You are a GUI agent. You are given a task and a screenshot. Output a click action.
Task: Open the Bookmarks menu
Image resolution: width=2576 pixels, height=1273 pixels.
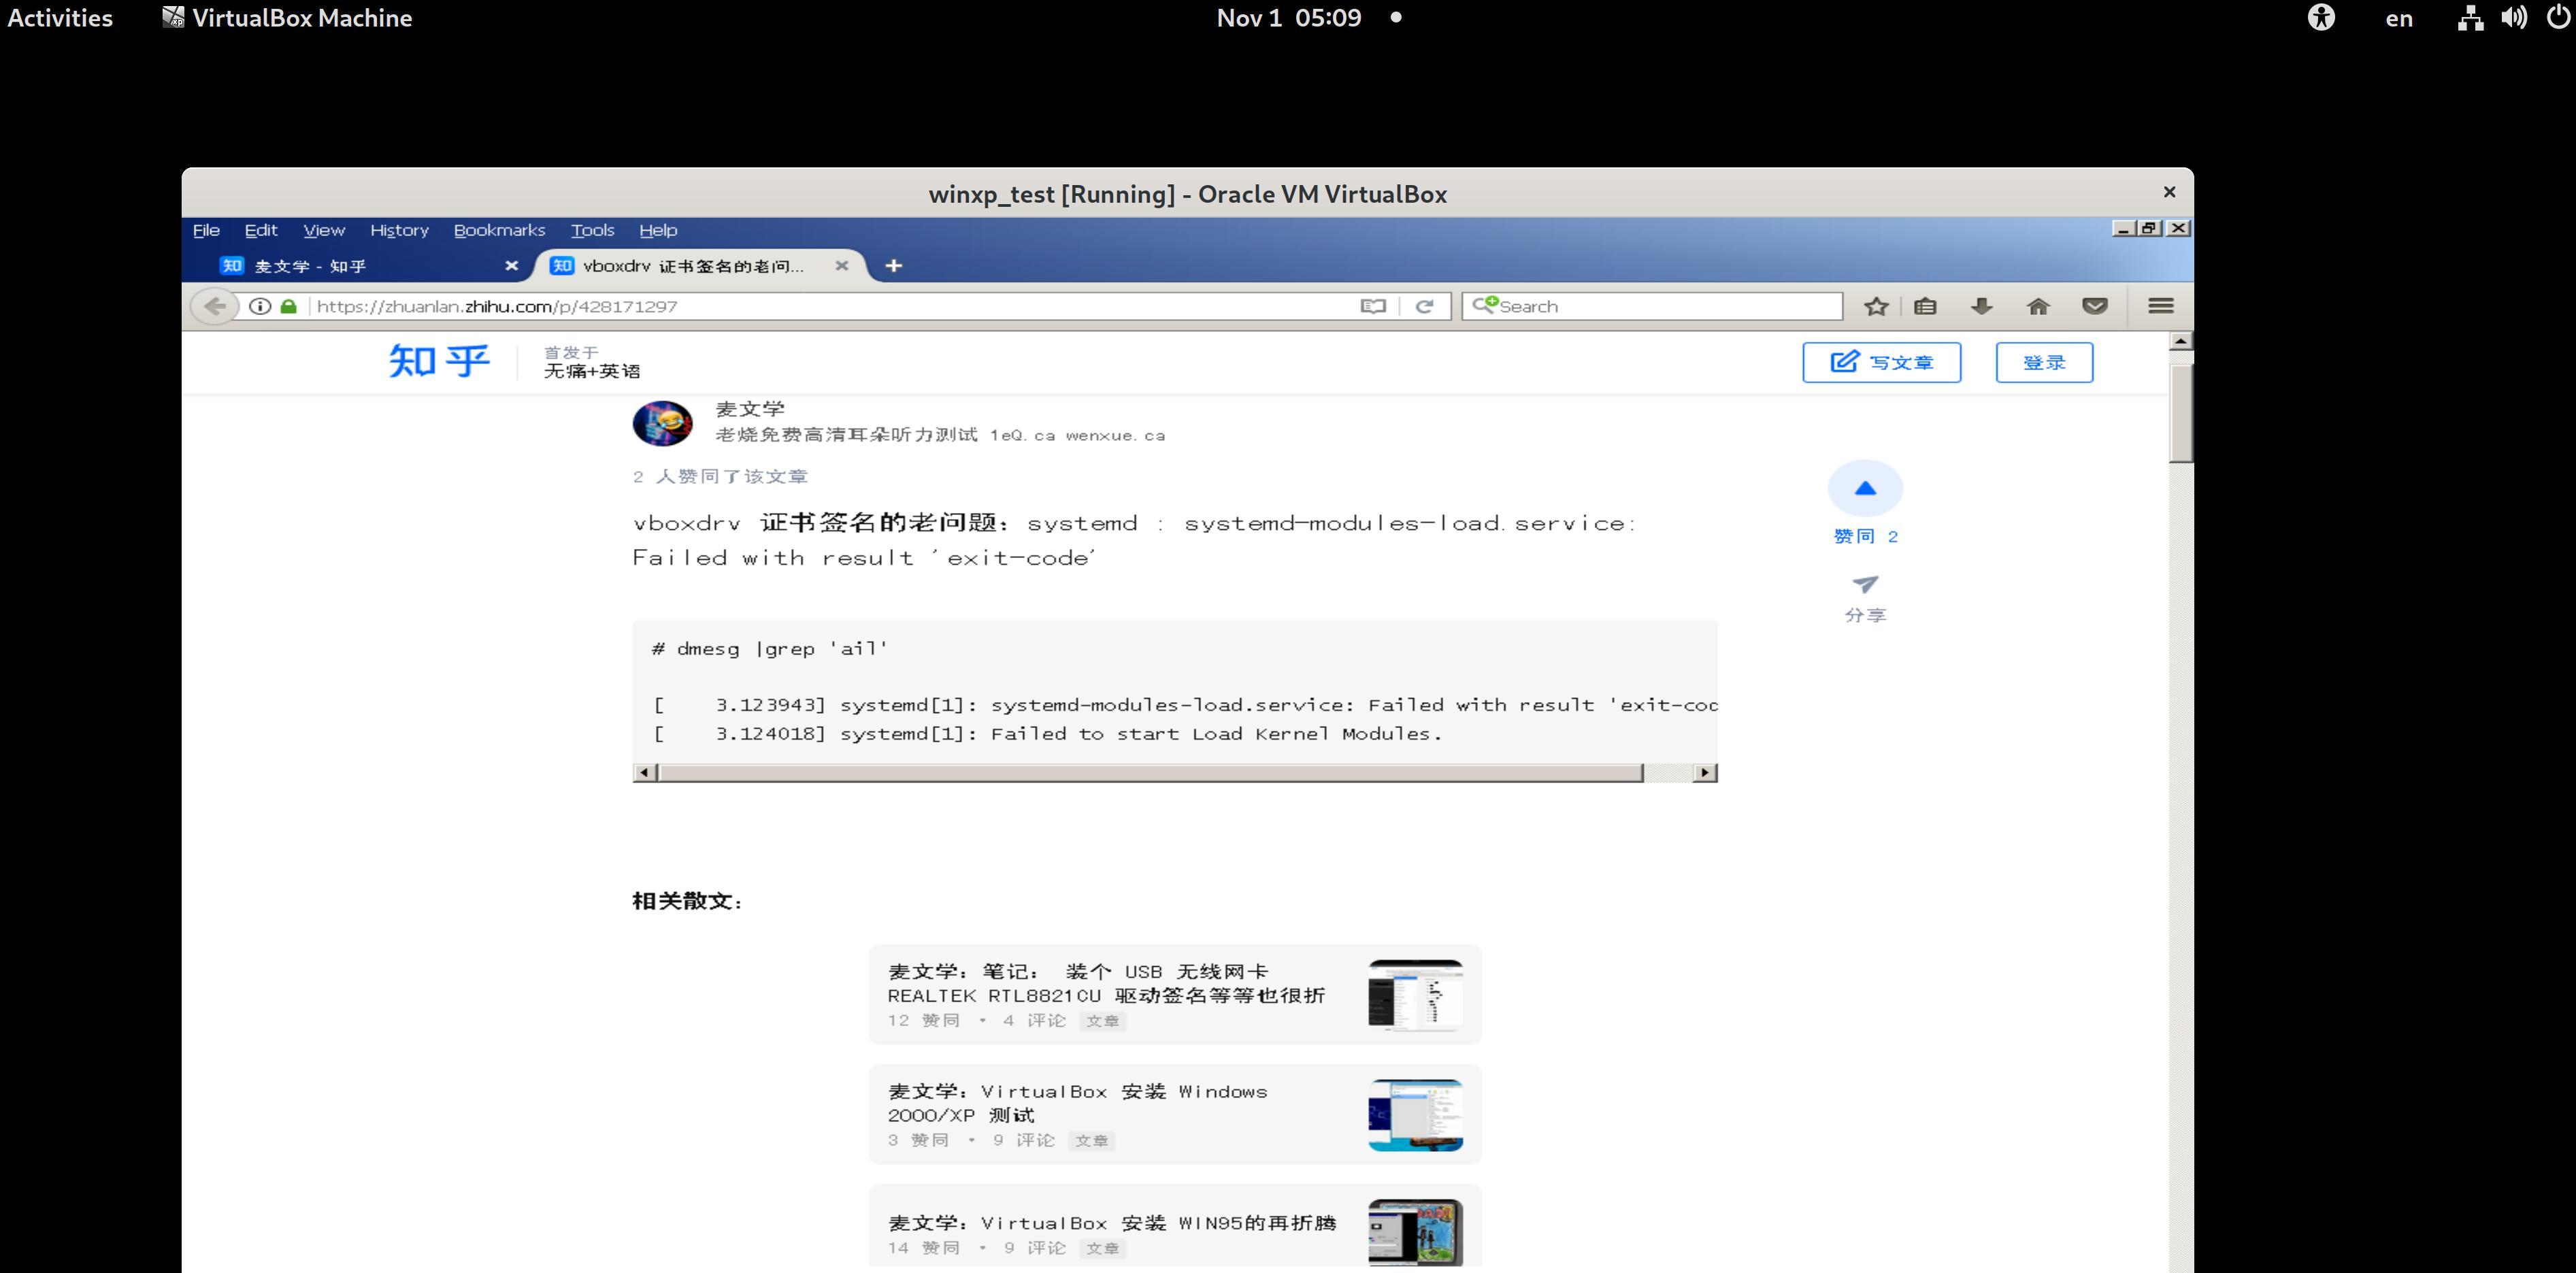pyautogui.click(x=500, y=229)
